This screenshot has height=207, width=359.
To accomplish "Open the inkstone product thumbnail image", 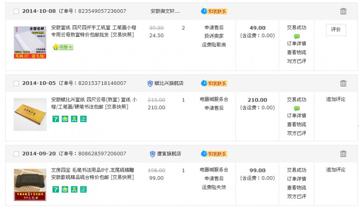I will pos(30,185).
